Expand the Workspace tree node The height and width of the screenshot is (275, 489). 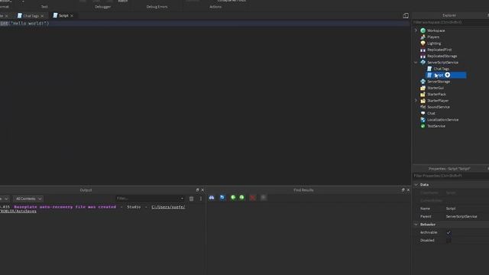click(416, 31)
